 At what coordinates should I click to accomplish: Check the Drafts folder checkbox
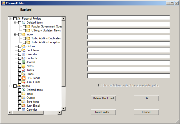(x=20, y=74)
